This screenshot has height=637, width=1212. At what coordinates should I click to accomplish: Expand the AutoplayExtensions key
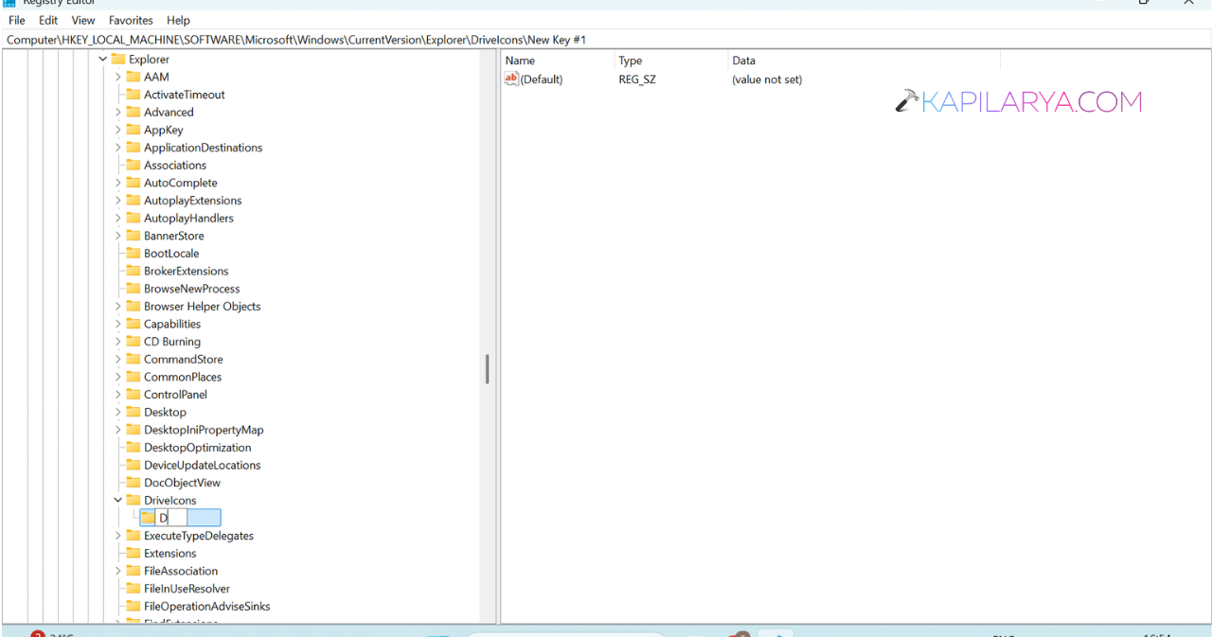click(x=118, y=201)
